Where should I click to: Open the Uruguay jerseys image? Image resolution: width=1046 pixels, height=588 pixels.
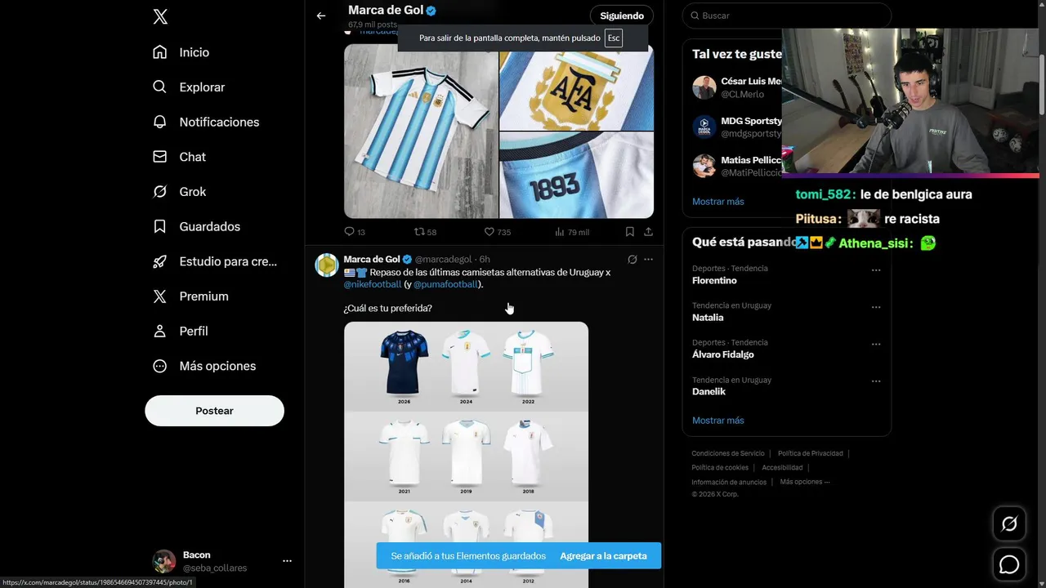[x=466, y=454]
